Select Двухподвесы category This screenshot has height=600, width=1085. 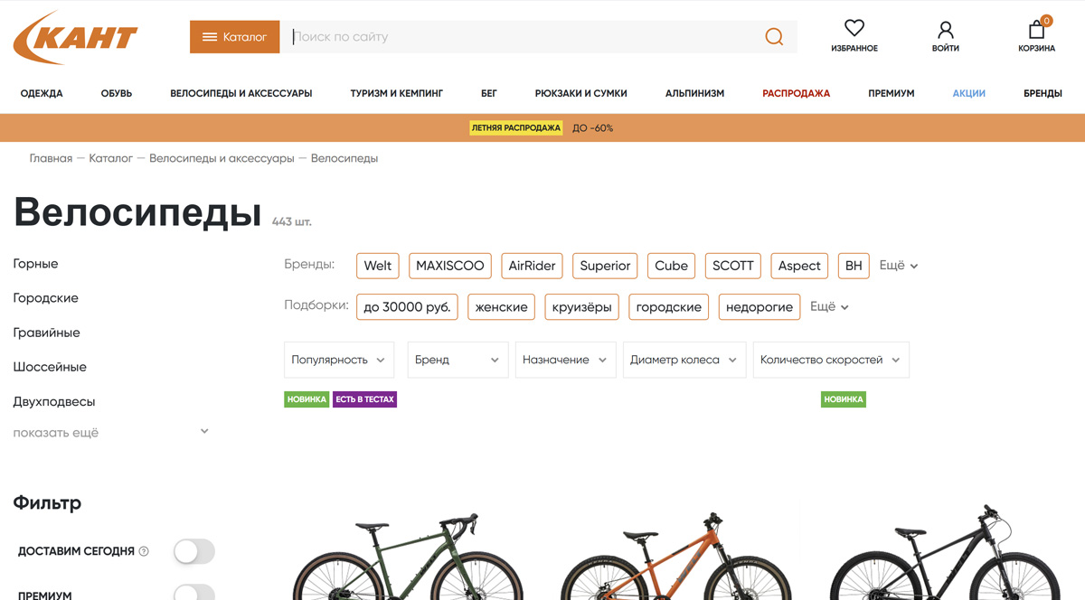(54, 401)
